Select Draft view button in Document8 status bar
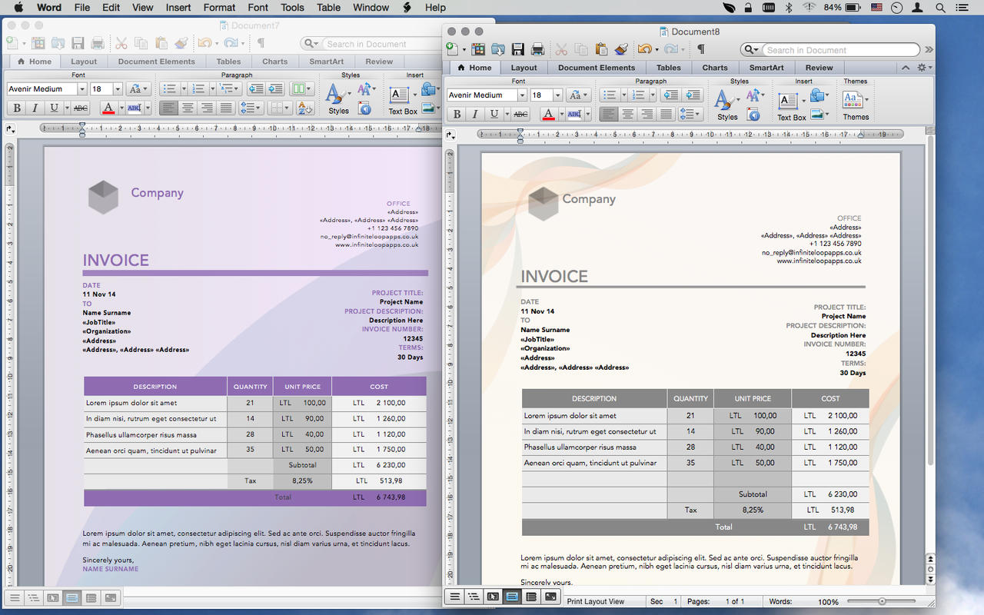Image resolution: width=984 pixels, height=615 pixels. pyautogui.click(x=455, y=597)
